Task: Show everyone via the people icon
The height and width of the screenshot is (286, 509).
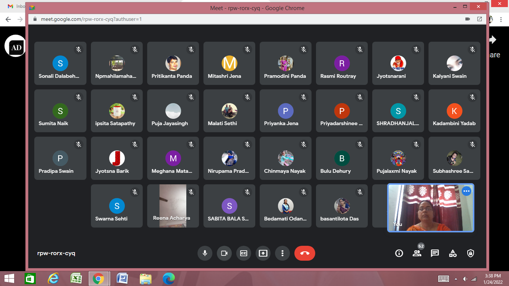Action: tap(417, 253)
